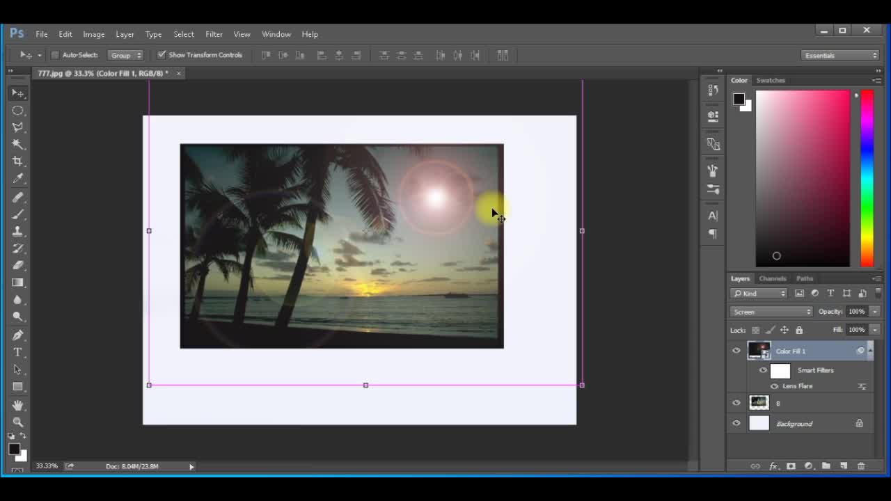
Task: Select the Hand tool
Action: click(17, 405)
